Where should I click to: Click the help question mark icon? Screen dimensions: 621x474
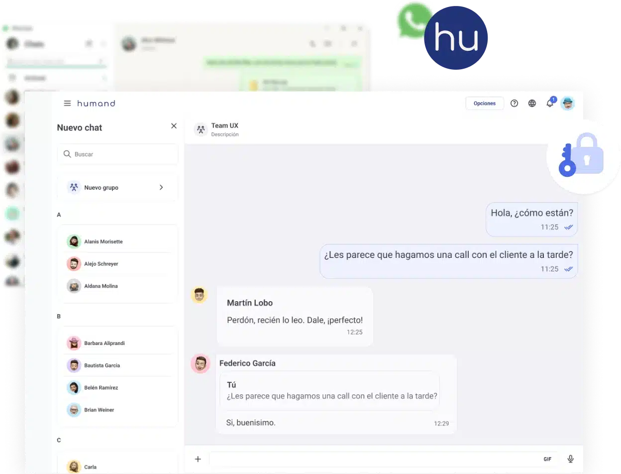coord(514,103)
